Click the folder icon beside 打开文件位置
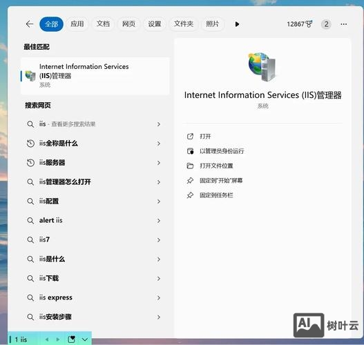This screenshot has height=345, width=364. pyautogui.click(x=190, y=166)
